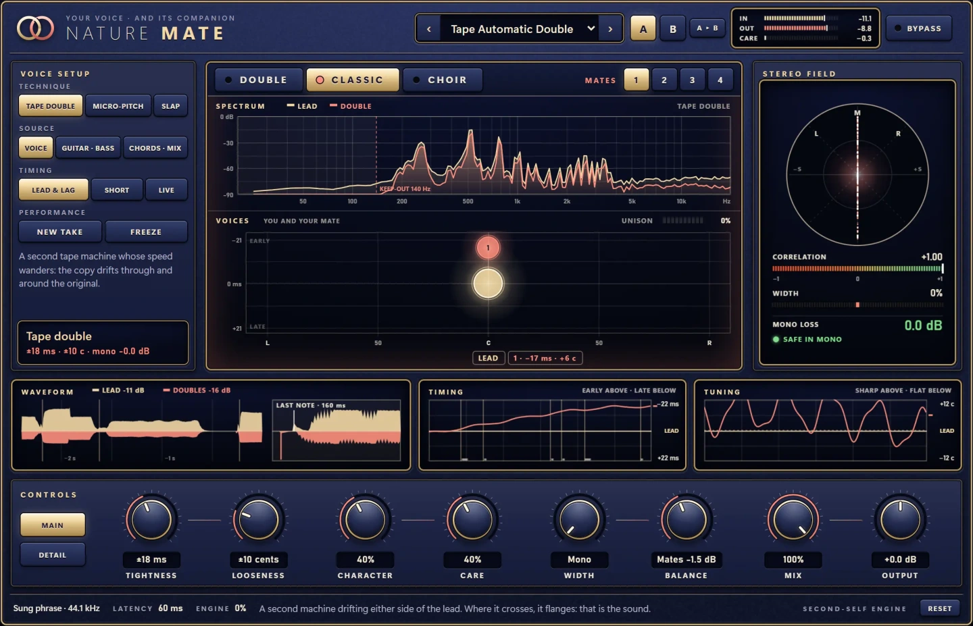Show Main controls page
This screenshot has width=973, height=626.
(53, 525)
